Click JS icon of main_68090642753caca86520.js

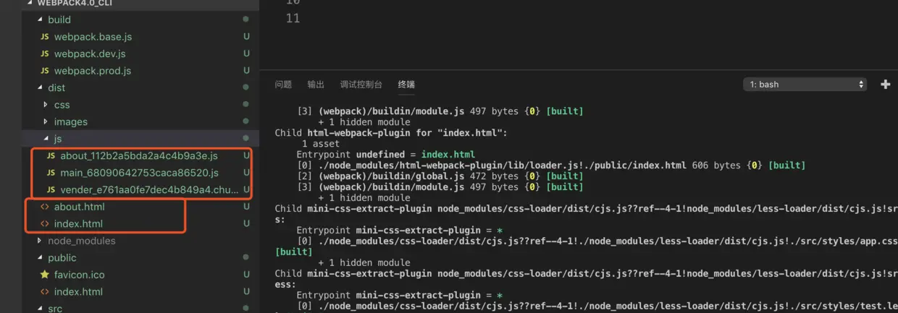(51, 173)
